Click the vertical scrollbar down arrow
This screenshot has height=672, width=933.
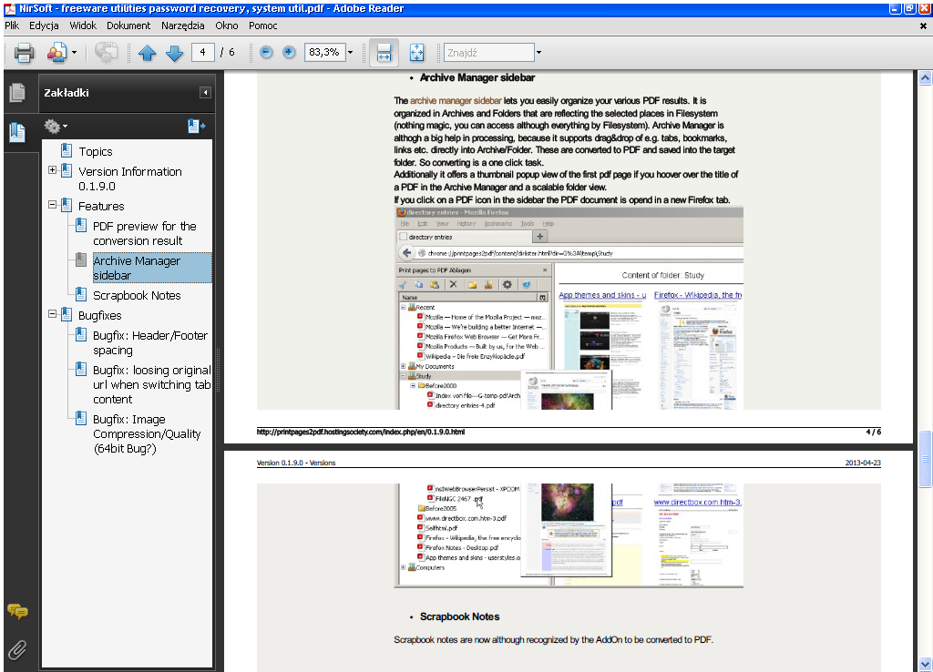[x=925, y=664]
